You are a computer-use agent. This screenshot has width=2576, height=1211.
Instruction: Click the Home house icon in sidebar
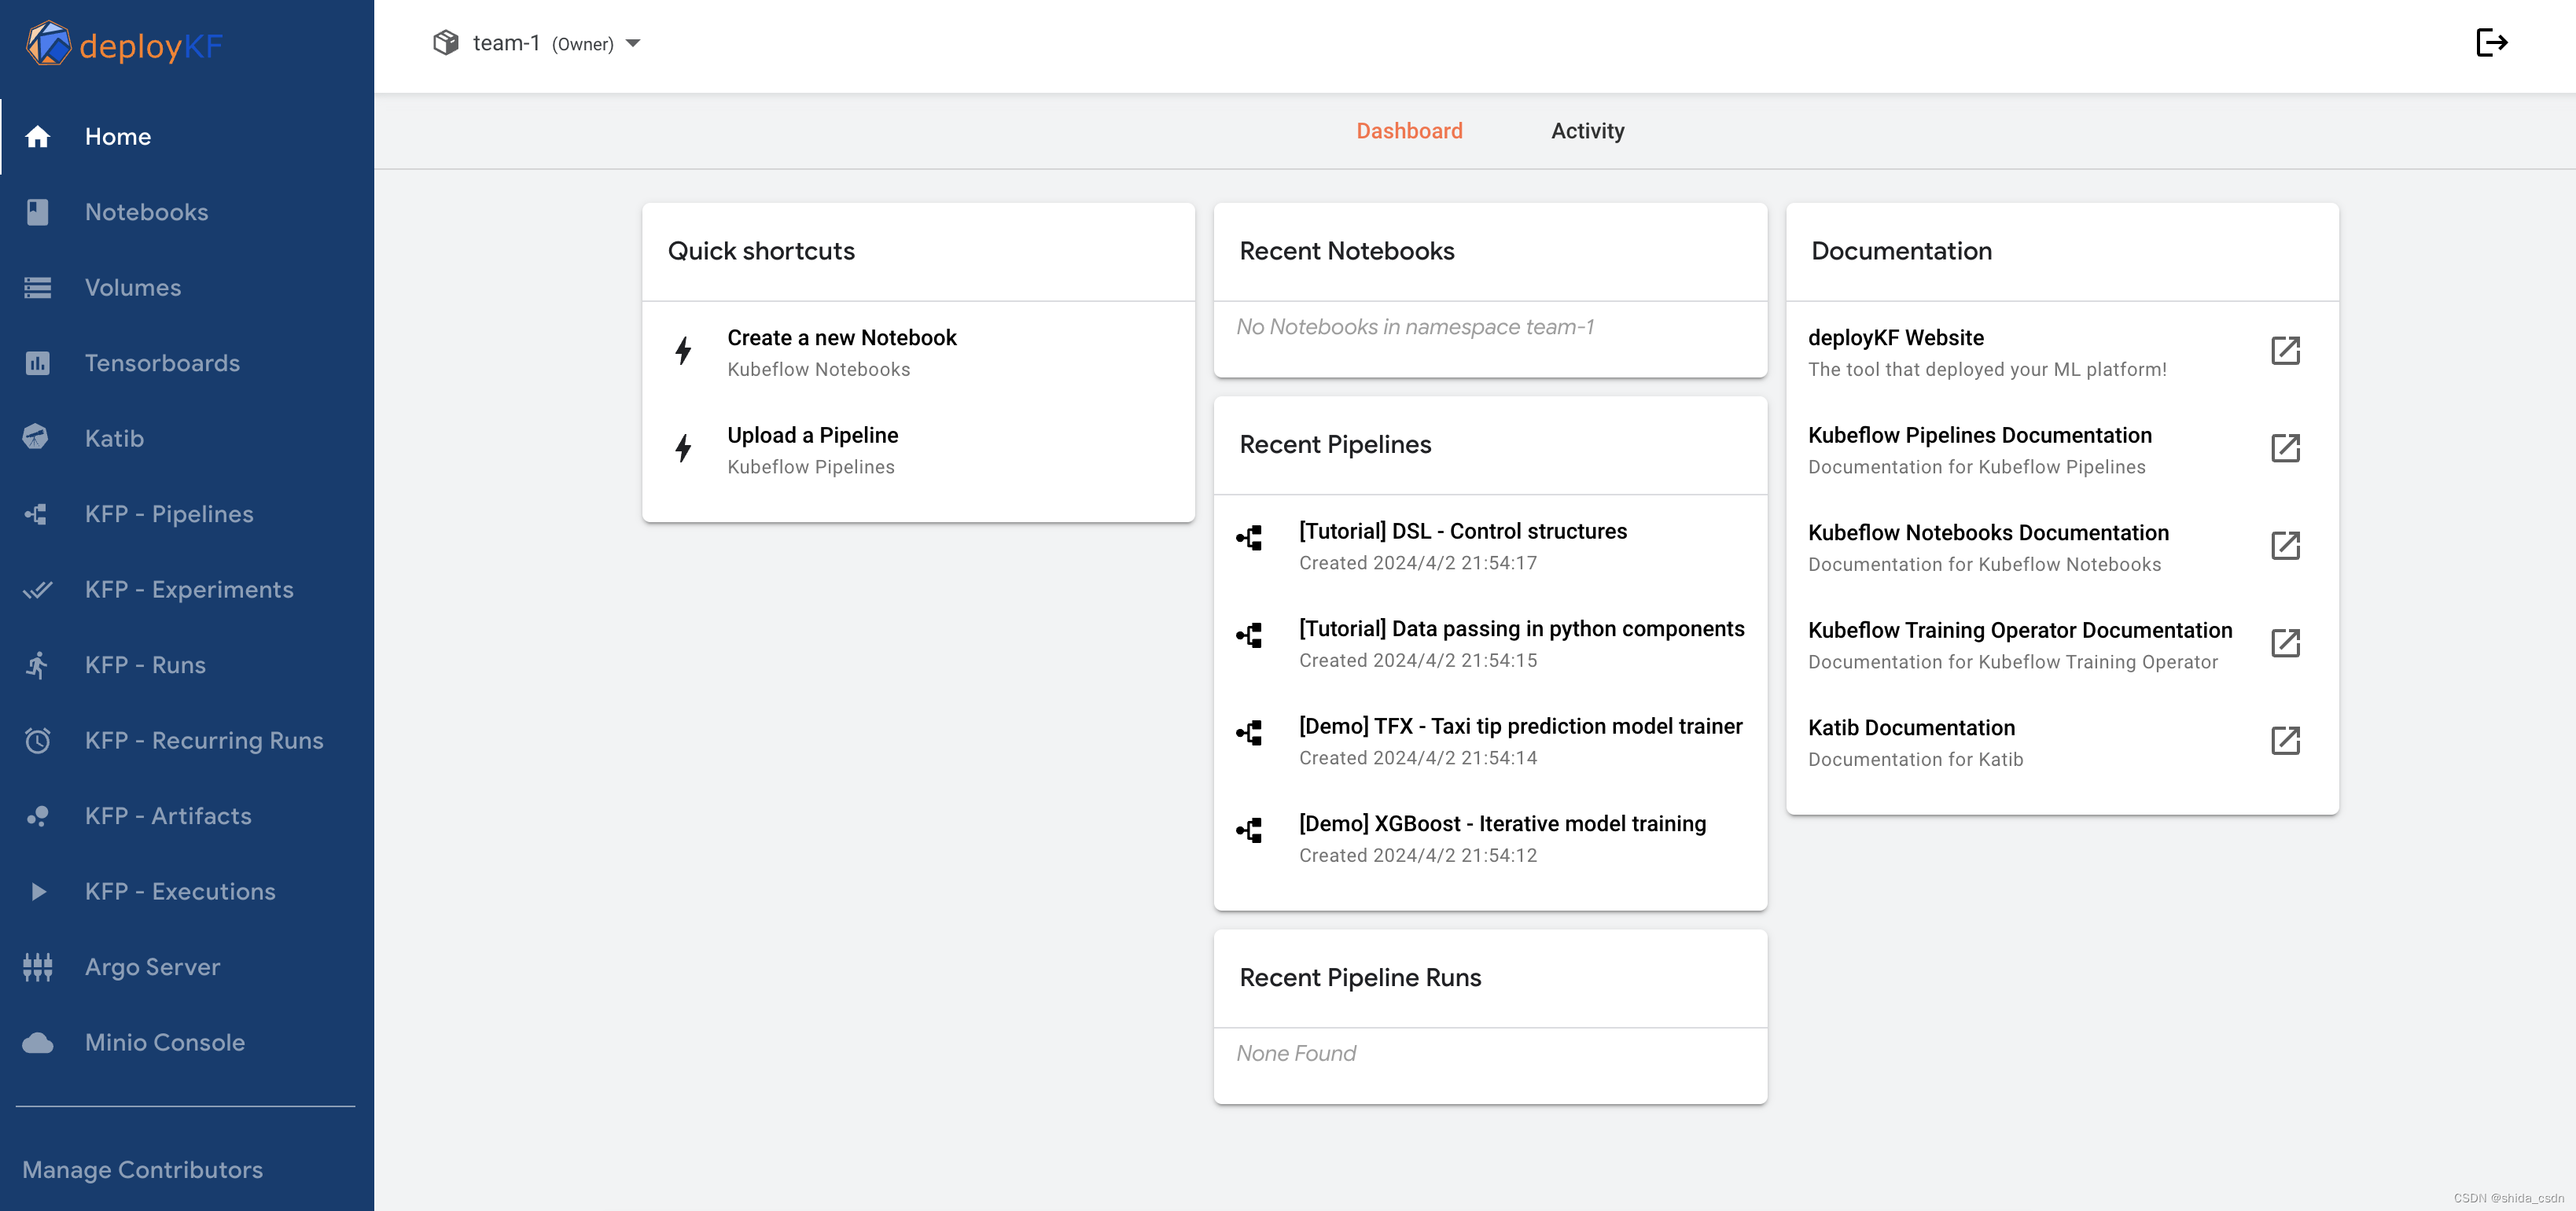coord(38,137)
